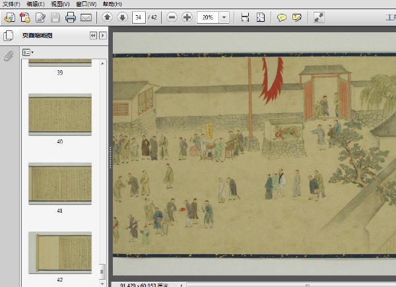Click the fit width scrolling icon
The image size is (396, 287).
pos(245,17)
